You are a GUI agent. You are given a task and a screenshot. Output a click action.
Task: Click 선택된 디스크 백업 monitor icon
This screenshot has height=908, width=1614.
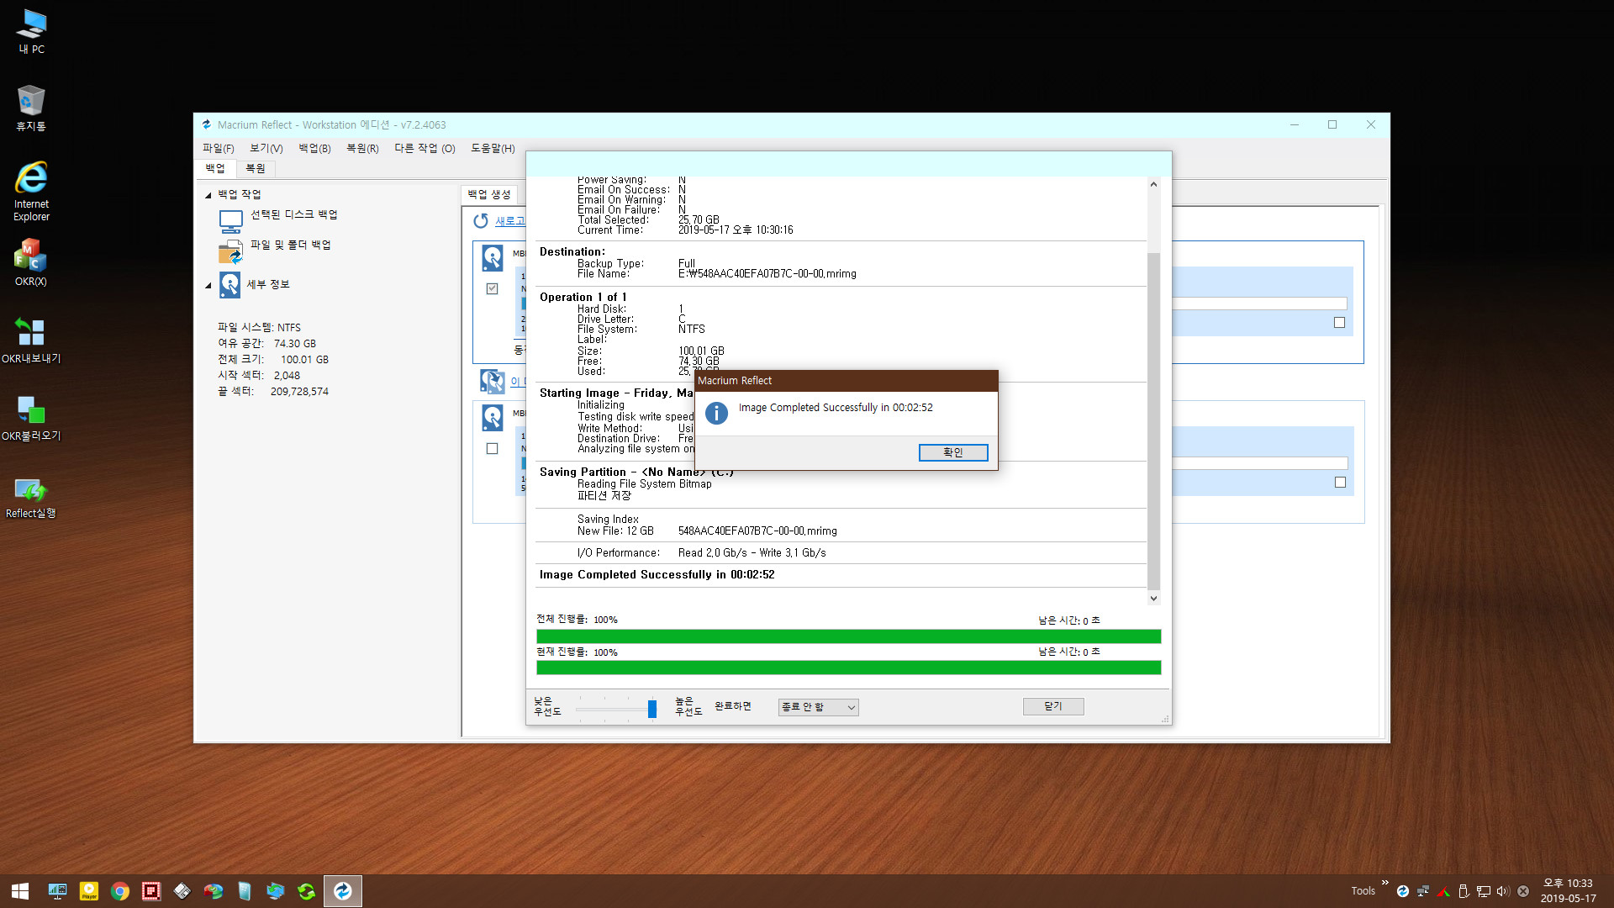(x=230, y=221)
